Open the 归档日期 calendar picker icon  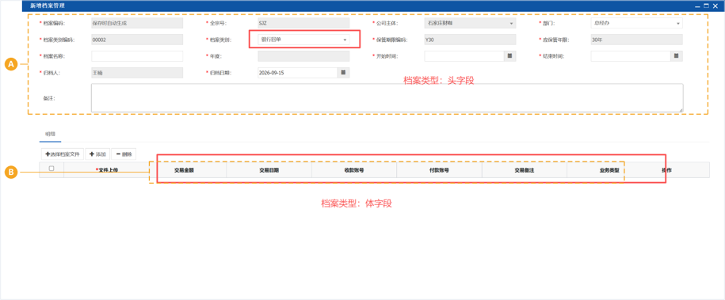343,73
